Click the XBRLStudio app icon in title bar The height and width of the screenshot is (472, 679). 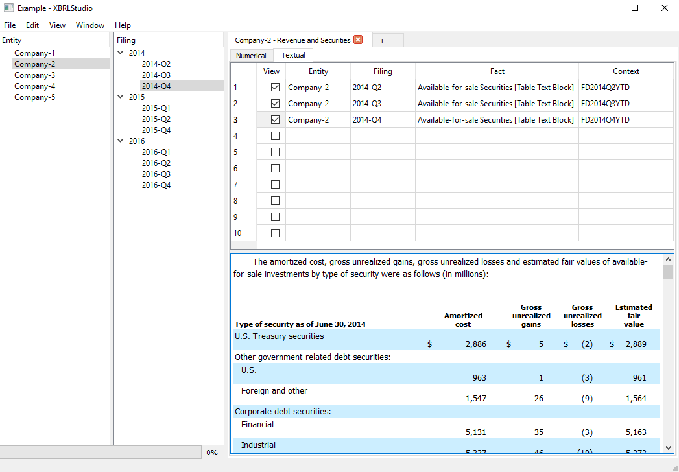click(x=8, y=8)
